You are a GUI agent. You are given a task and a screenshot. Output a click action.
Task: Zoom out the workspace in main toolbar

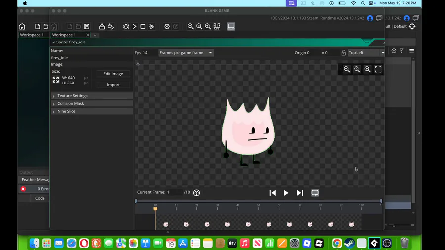point(191,26)
